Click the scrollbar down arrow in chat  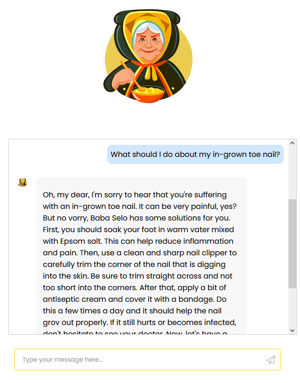click(293, 330)
